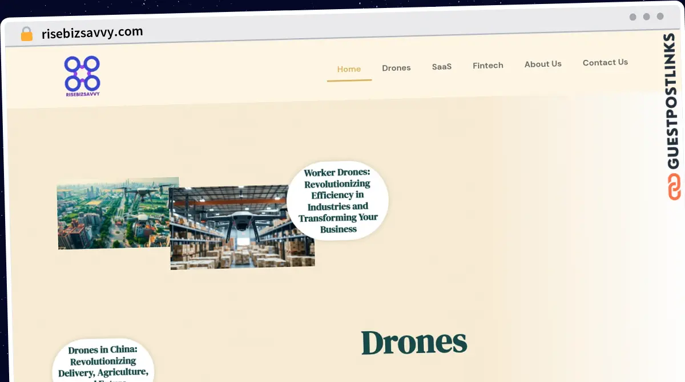Open the Home menu item

point(349,69)
